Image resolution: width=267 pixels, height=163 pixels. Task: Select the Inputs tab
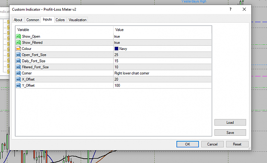coord(47,19)
